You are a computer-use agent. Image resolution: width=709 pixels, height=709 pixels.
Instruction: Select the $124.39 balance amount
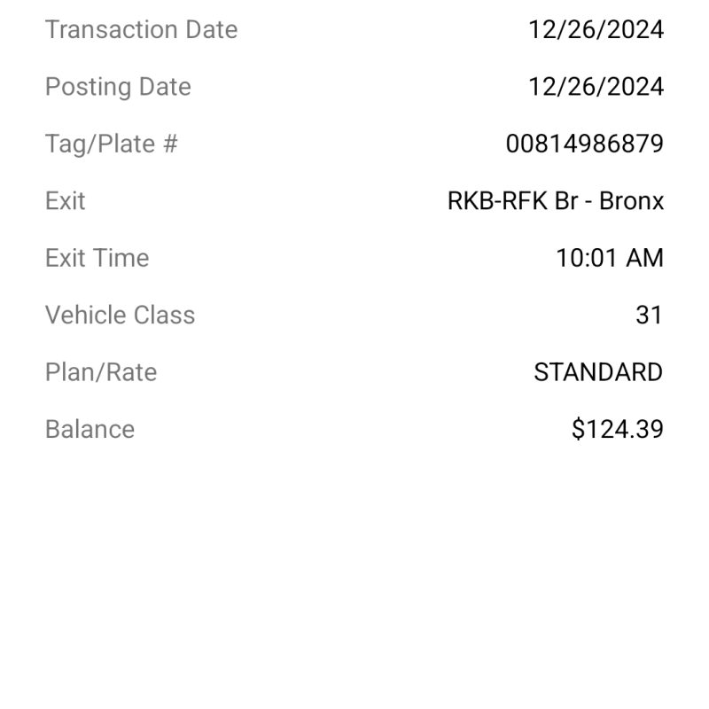pyautogui.click(x=618, y=429)
